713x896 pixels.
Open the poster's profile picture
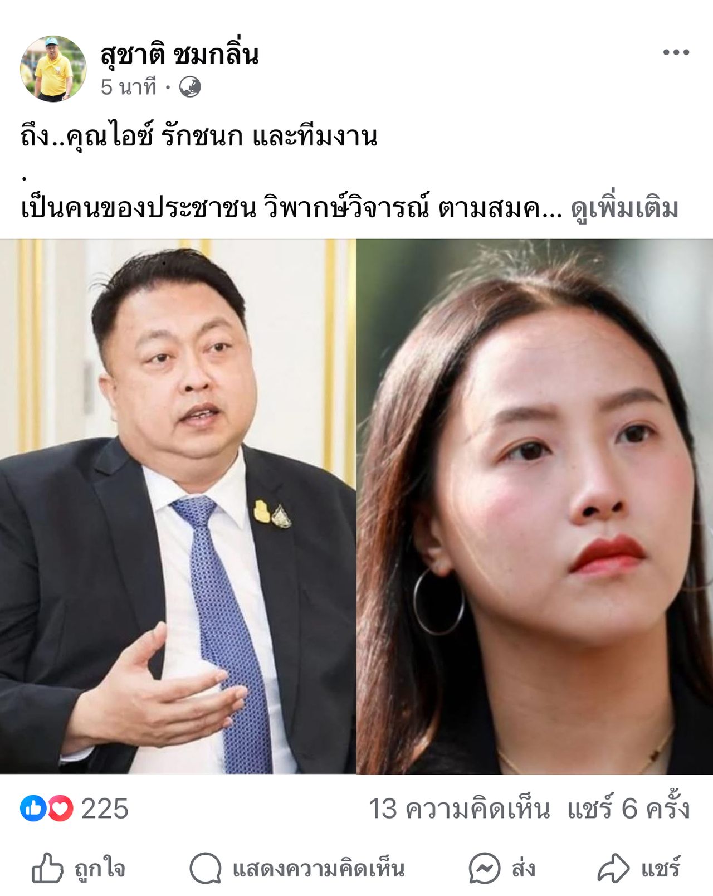pos(53,69)
